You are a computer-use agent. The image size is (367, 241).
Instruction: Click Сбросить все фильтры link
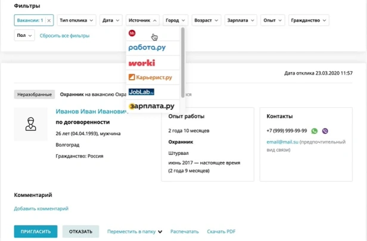64,36
